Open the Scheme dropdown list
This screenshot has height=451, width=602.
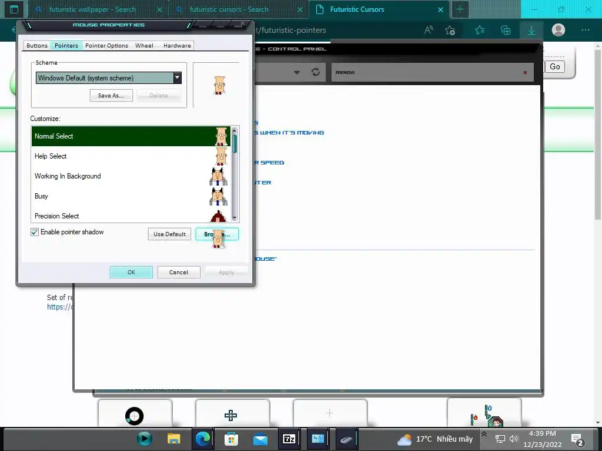coord(177,78)
